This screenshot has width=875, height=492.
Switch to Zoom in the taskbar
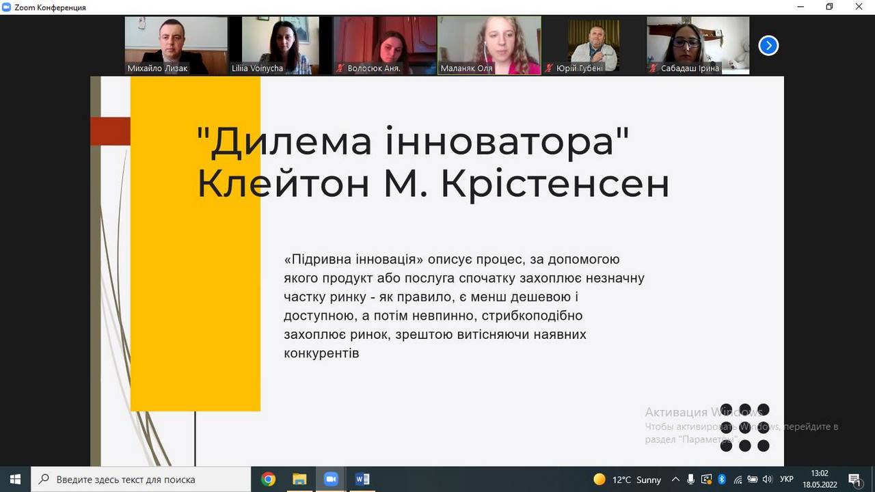click(x=331, y=479)
